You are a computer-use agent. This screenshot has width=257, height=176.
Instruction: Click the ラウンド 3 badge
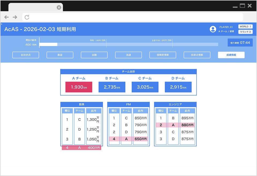pyautogui.click(x=245, y=32)
